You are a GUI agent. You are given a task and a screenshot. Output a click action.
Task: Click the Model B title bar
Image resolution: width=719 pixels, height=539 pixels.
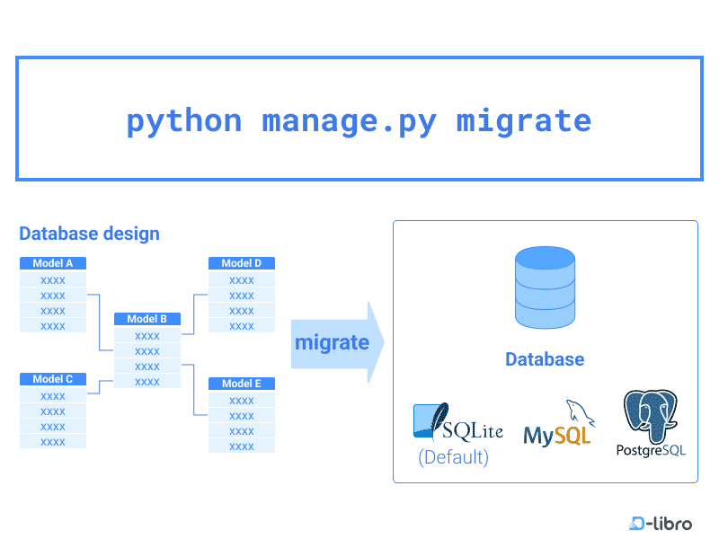click(147, 319)
